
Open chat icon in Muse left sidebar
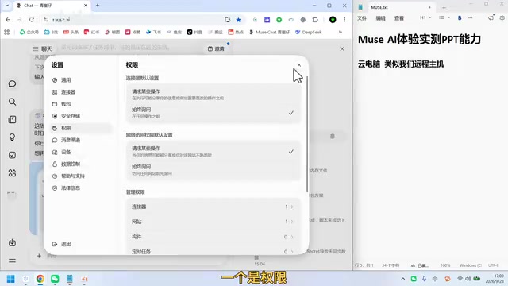click(x=12, y=84)
